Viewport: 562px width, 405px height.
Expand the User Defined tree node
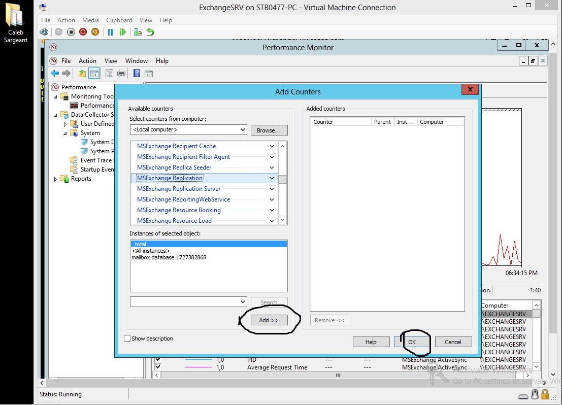pos(65,124)
